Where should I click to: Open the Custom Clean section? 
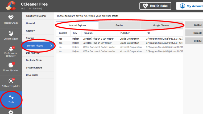(x=11, y=35)
